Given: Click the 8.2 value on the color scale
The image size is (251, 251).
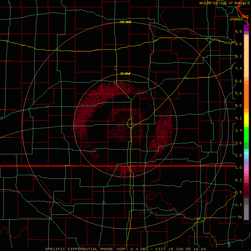Looking at the screenshot, I should [x=238, y=56].
